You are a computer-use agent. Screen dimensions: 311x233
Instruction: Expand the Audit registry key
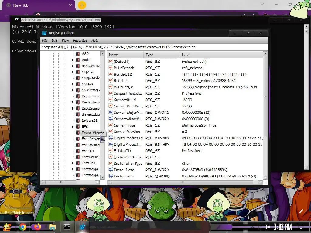[x=73, y=60]
